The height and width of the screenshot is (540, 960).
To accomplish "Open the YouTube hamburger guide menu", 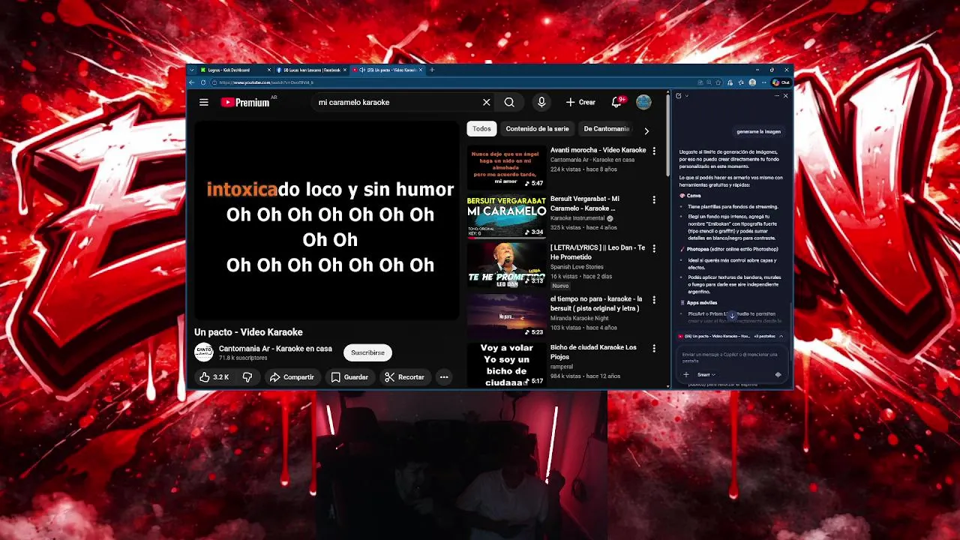I will click(x=203, y=102).
